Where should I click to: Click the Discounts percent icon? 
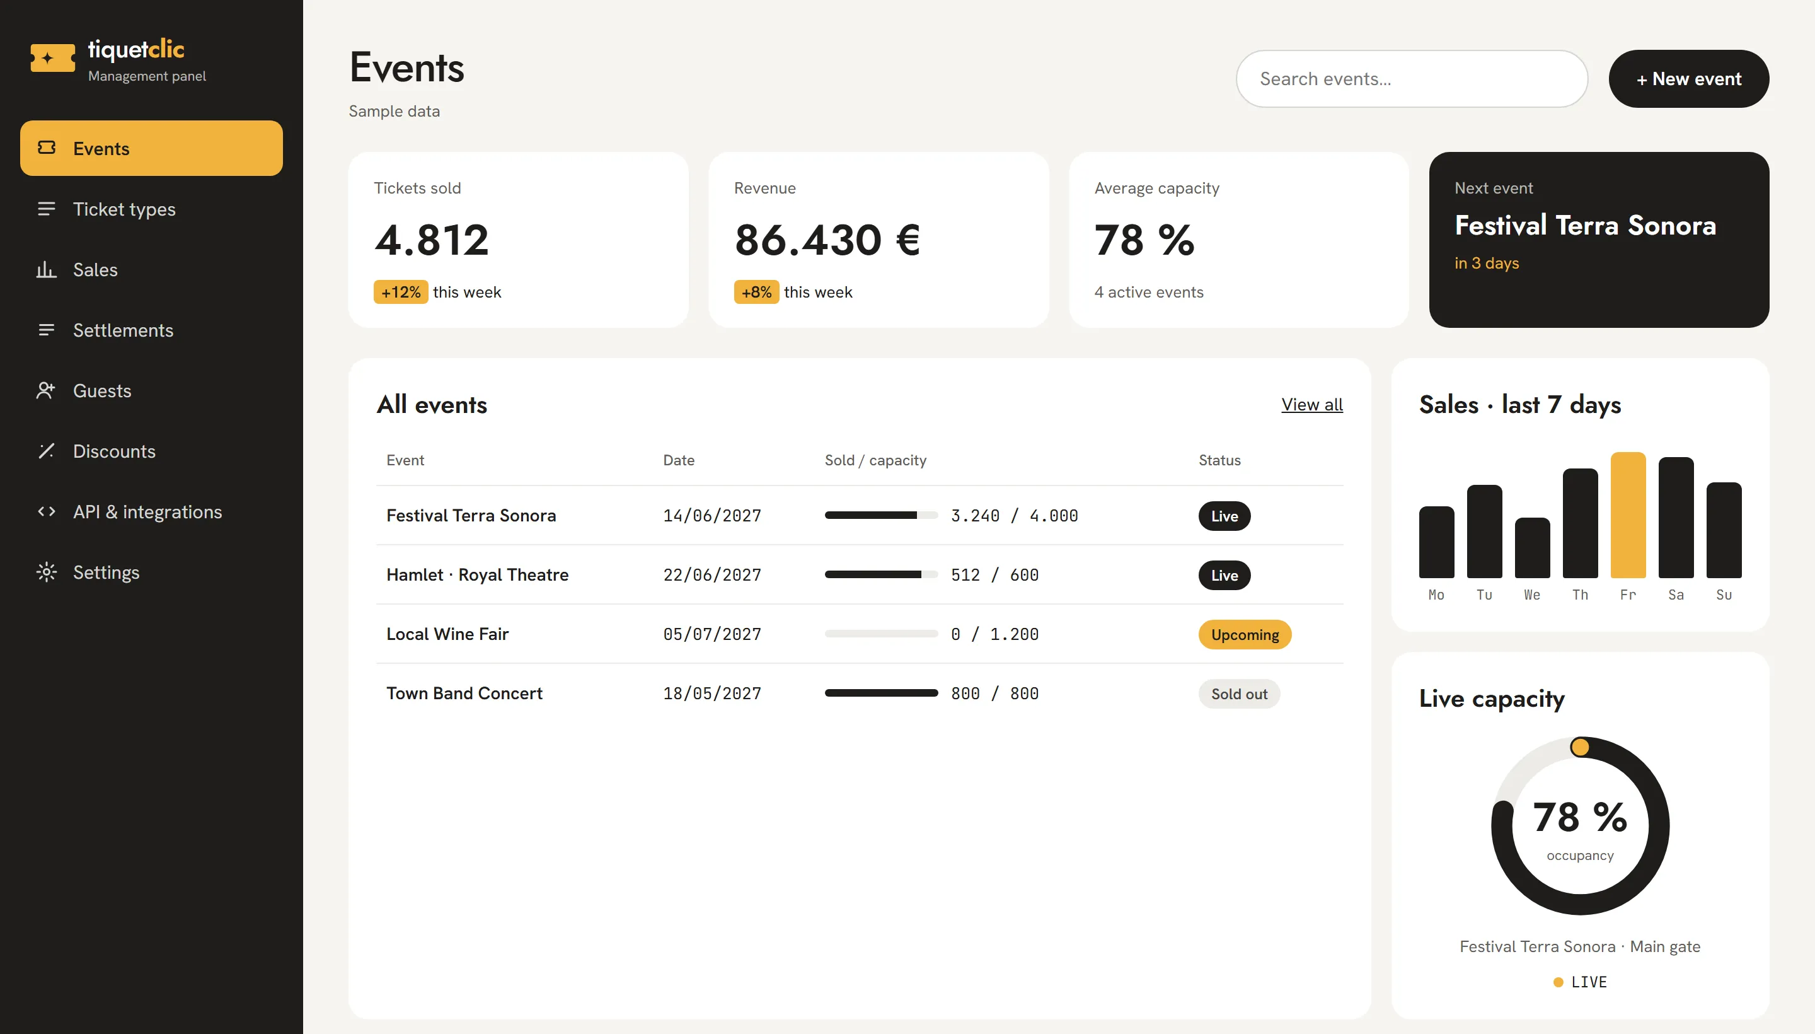point(47,451)
